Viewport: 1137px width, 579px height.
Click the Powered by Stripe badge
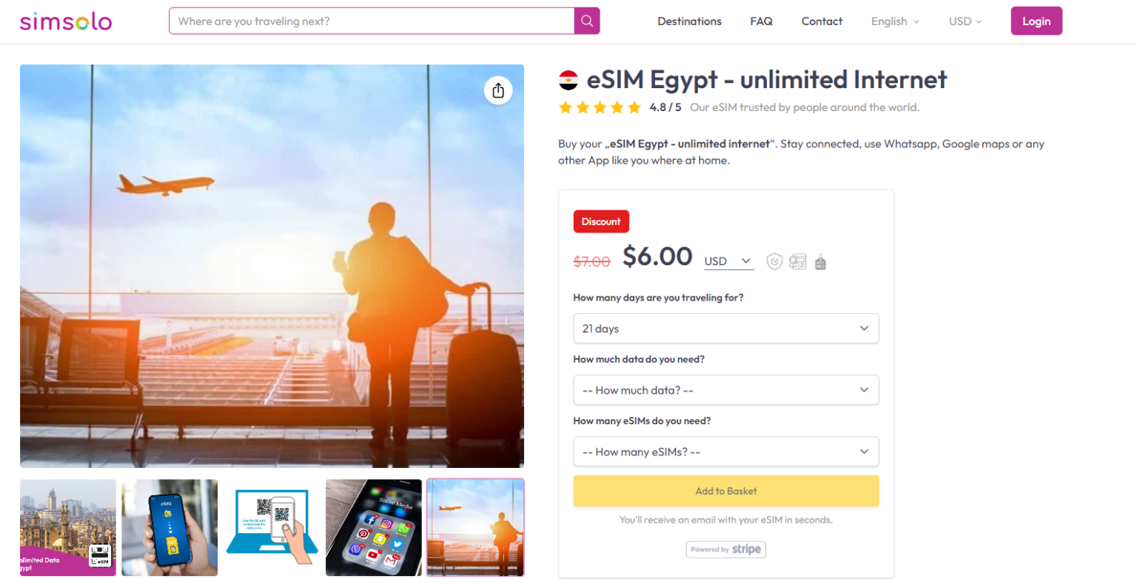[725, 549]
